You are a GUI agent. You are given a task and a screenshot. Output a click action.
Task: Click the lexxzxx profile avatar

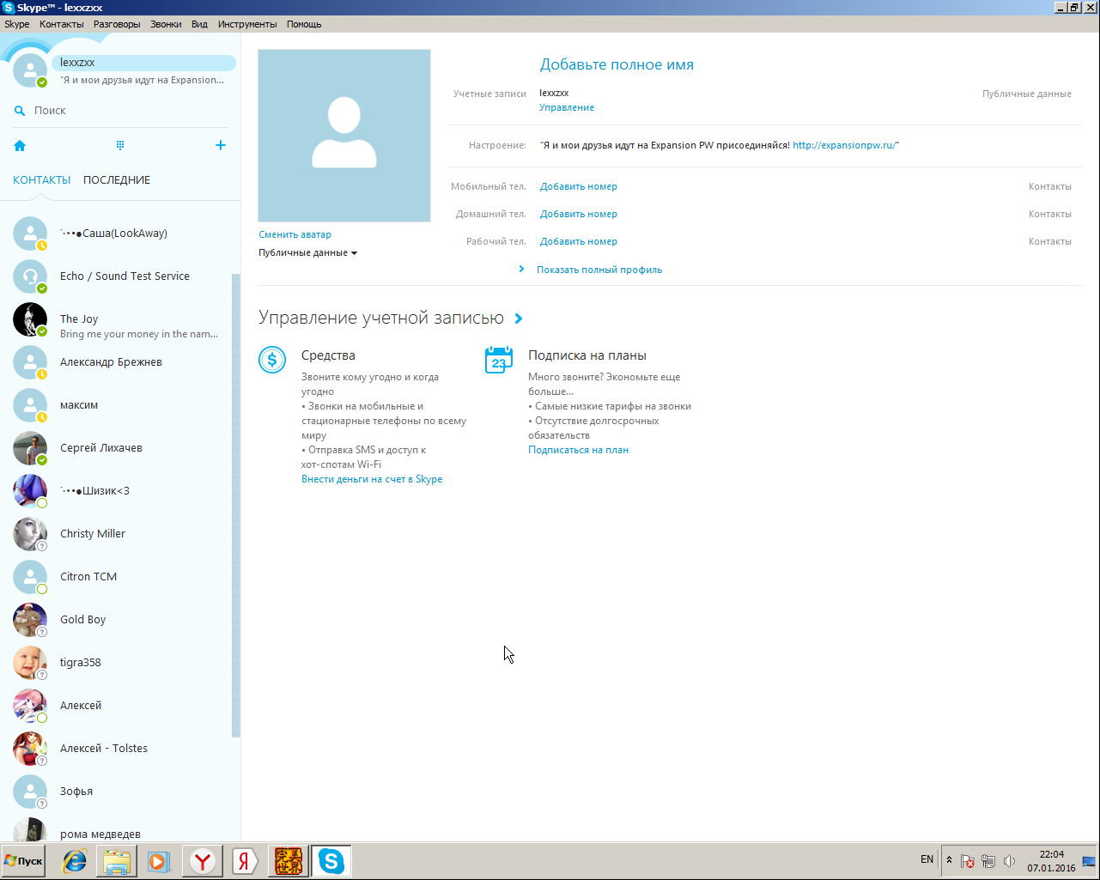coord(30,70)
